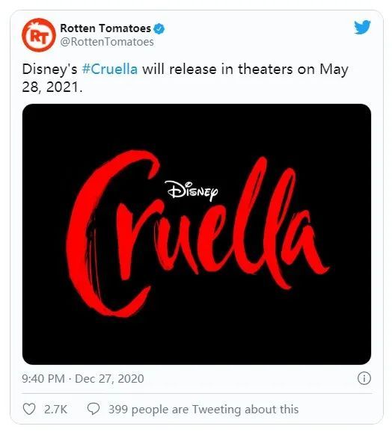Open the Cruella poster image

tap(197, 234)
